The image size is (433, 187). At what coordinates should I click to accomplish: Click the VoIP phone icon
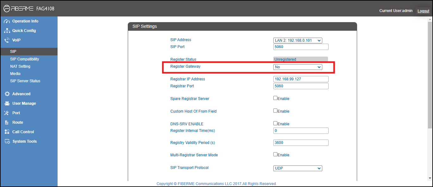pyautogui.click(x=7, y=40)
